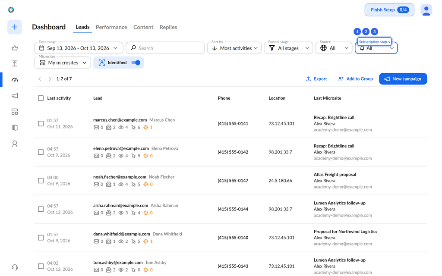Open campaigns megaphone icon in sidebar
This screenshot has width=442, height=276.
(x=15, y=96)
